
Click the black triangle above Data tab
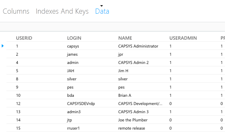pos(102,6)
